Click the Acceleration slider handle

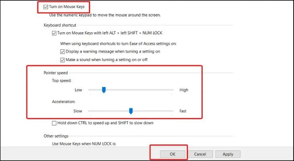[x=131, y=111]
